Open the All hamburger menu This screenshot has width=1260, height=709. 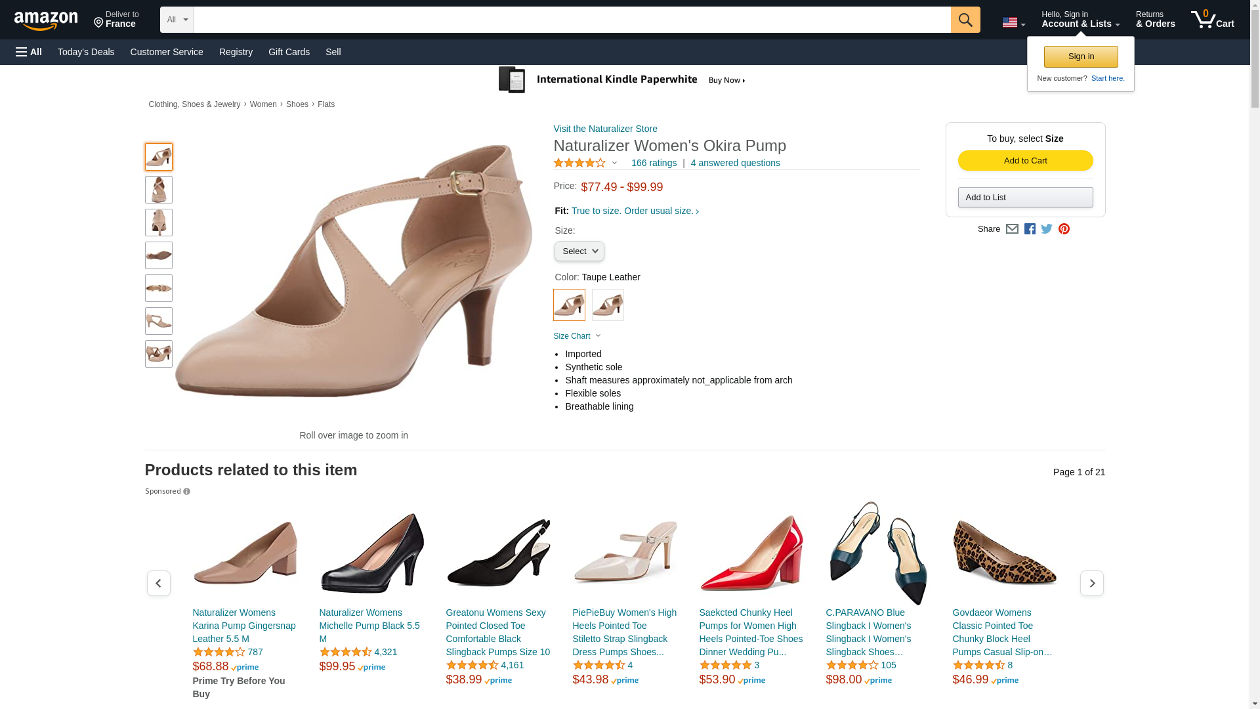pyautogui.click(x=29, y=52)
